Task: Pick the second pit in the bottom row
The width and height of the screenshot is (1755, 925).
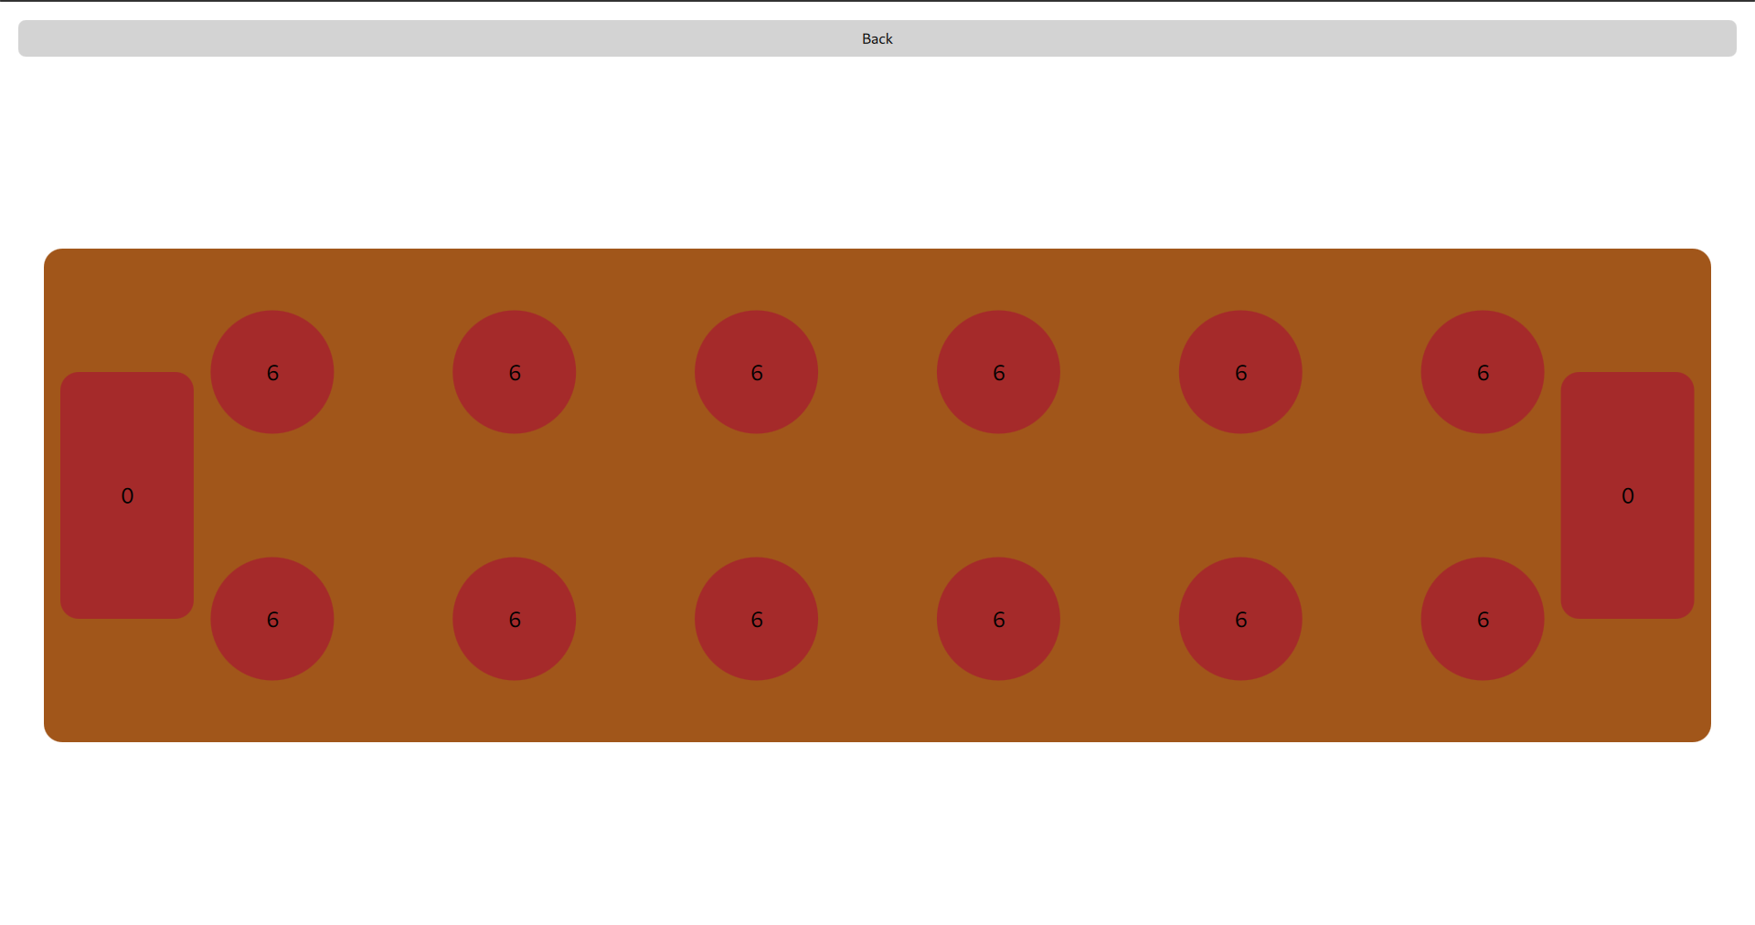Action: [515, 619]
